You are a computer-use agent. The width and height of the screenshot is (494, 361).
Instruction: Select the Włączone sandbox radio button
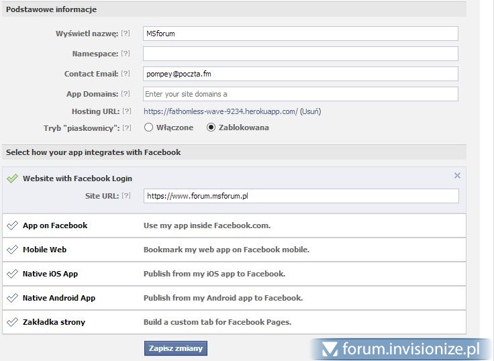(149, 127)
